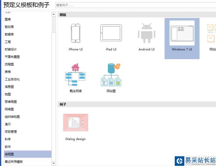The height and width of the screenshot is (166, 216).
Task: Select the 科学 category
Action: 28,139
